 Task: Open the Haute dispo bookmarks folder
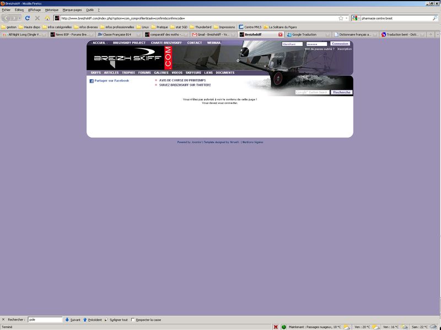[x=30, y=27]
